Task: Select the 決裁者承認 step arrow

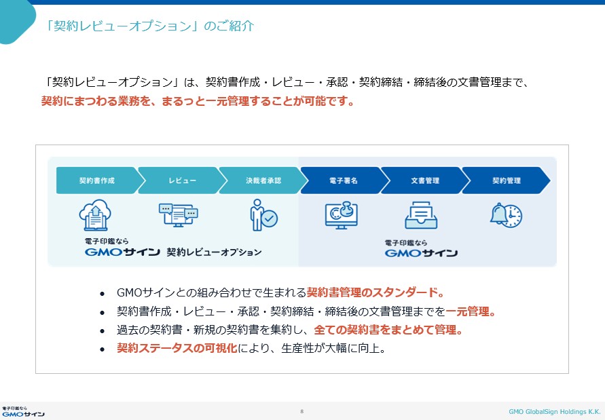Action: (263, 181)
